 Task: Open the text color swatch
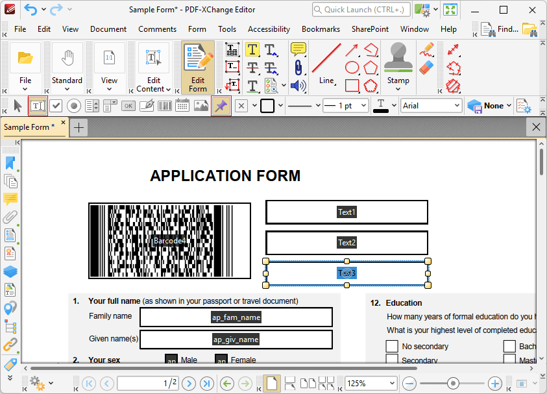381,106
